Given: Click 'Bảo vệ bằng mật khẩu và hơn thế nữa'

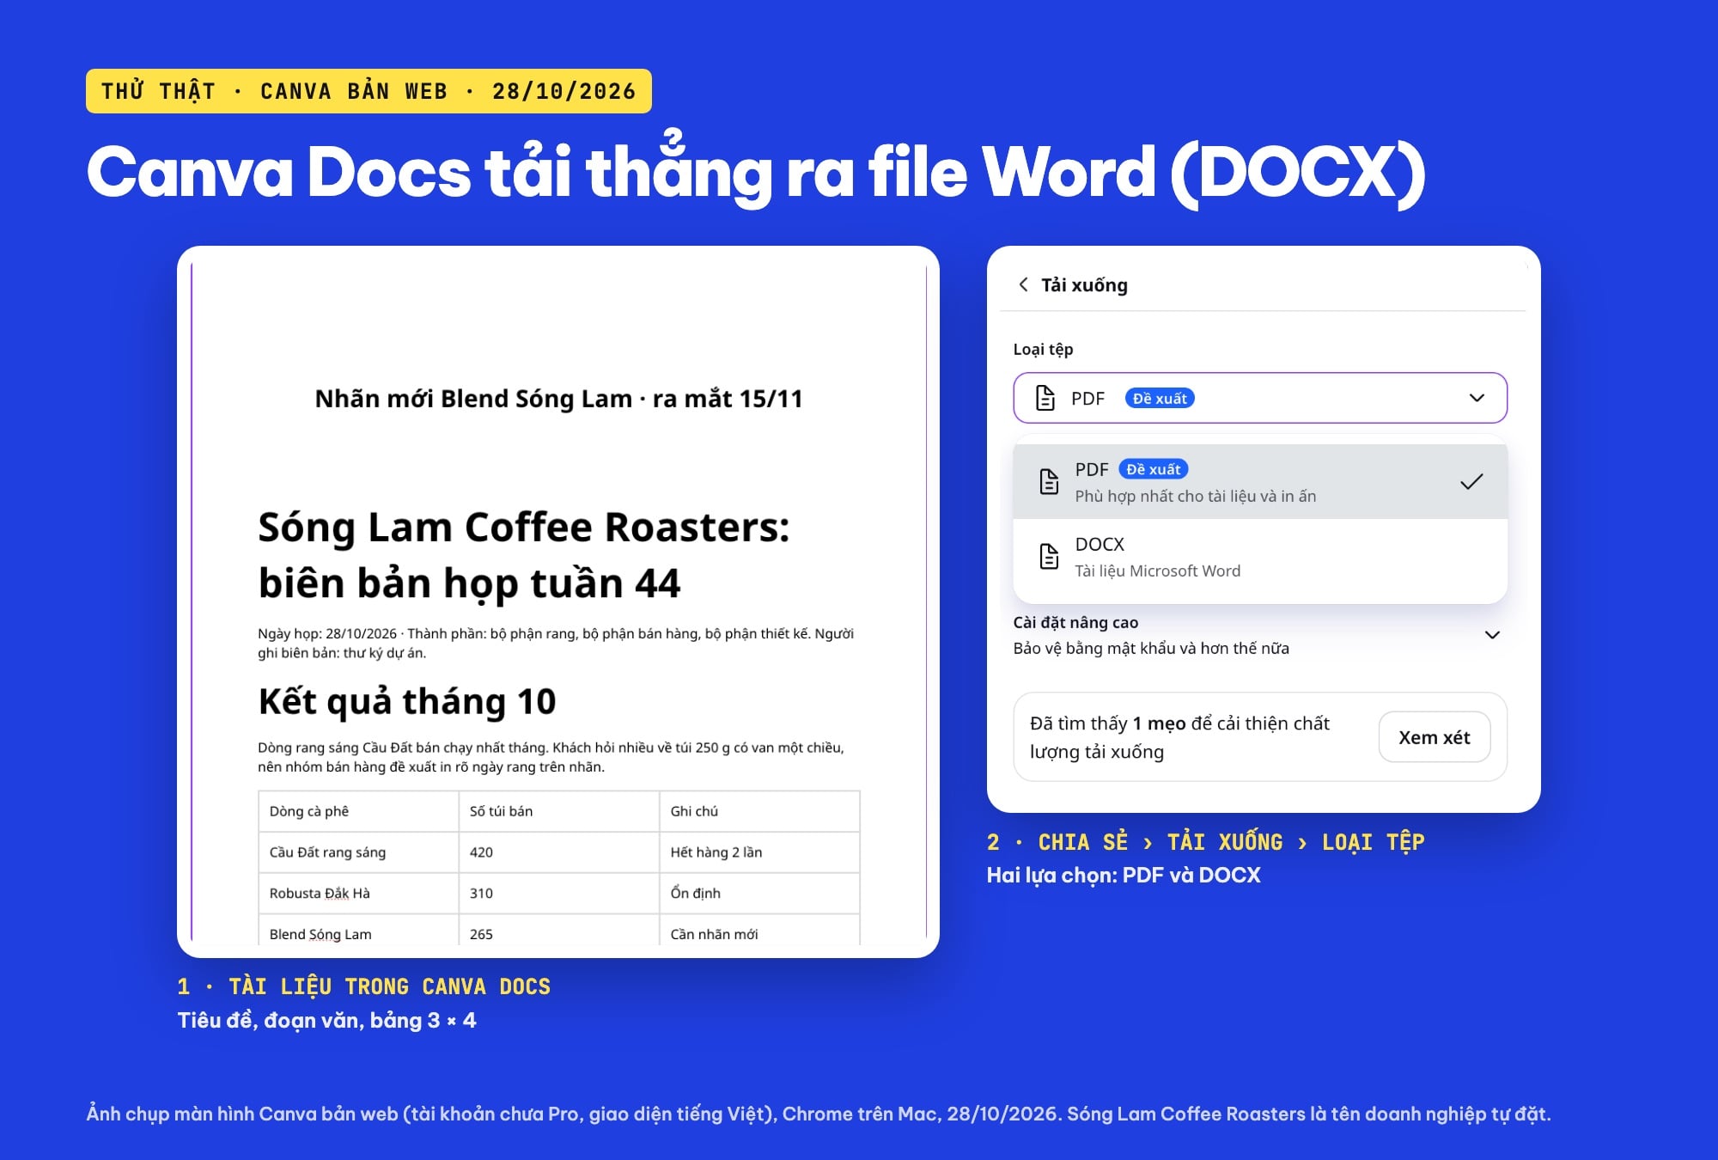Looking at the screenshot, I should click(x=1151, y=648).
